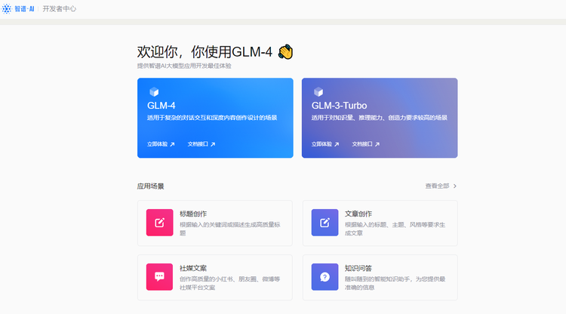
Task: Click the 标题创作 description text
Action: tap(230, 229)
